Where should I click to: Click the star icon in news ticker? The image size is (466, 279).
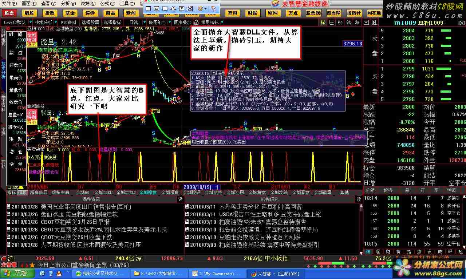tap(32, 265)
